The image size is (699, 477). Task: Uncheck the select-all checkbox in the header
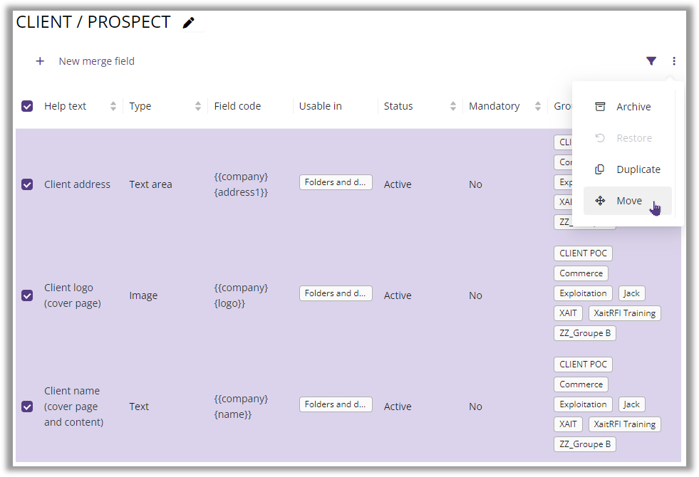click(26, 105)
